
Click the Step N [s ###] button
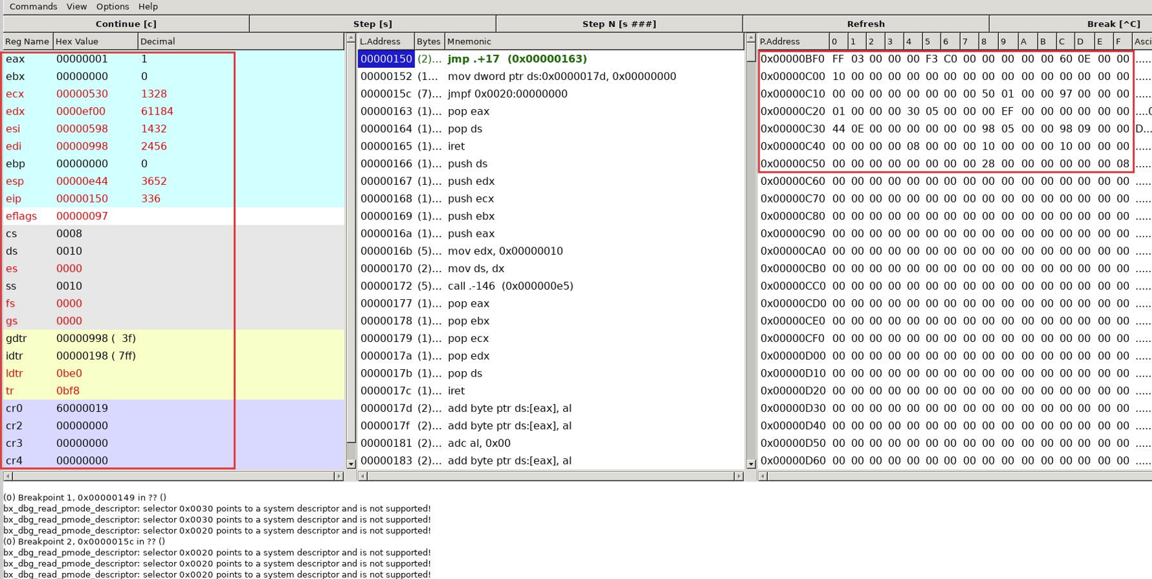coord(619,24)
